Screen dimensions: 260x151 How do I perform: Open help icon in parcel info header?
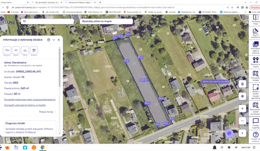[49, 40]
